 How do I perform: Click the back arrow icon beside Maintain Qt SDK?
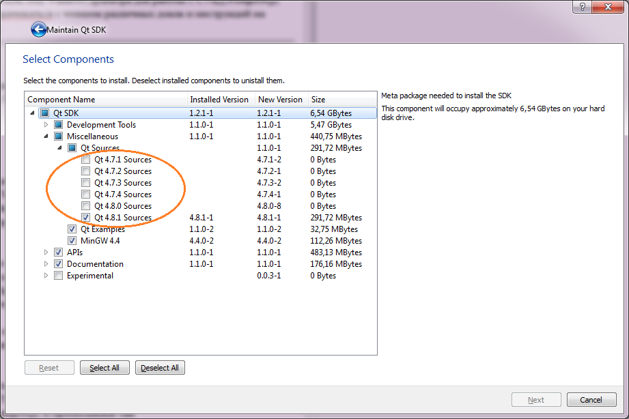coord(38,29)
